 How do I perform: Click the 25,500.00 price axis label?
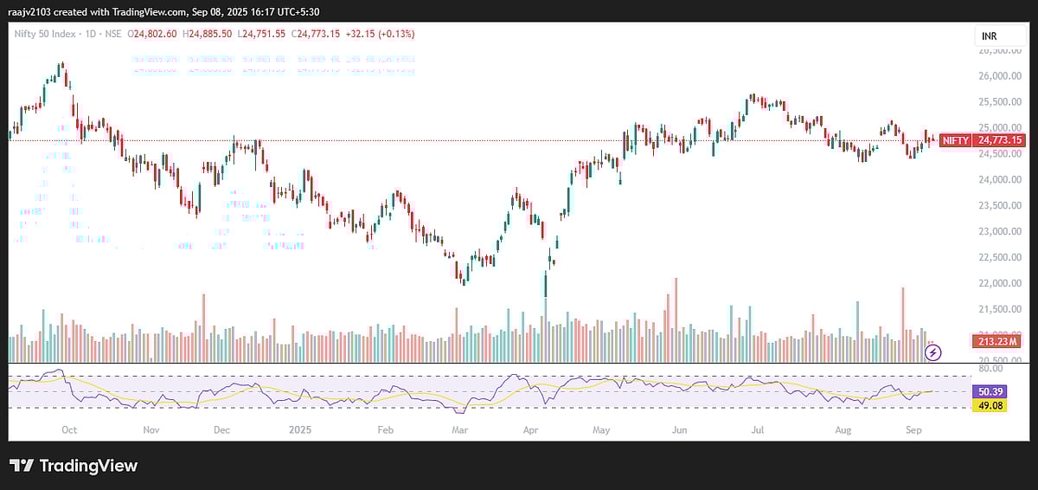999,101
